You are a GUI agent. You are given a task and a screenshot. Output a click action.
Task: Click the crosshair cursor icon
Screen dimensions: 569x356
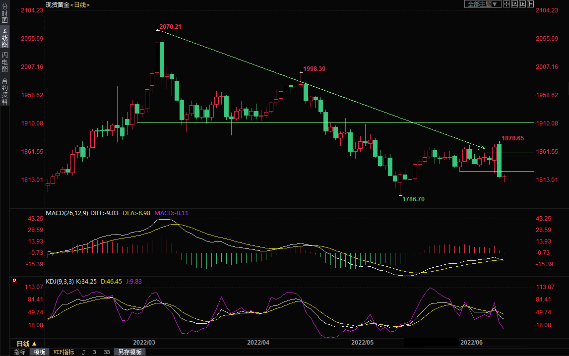[x=506, y=4]
